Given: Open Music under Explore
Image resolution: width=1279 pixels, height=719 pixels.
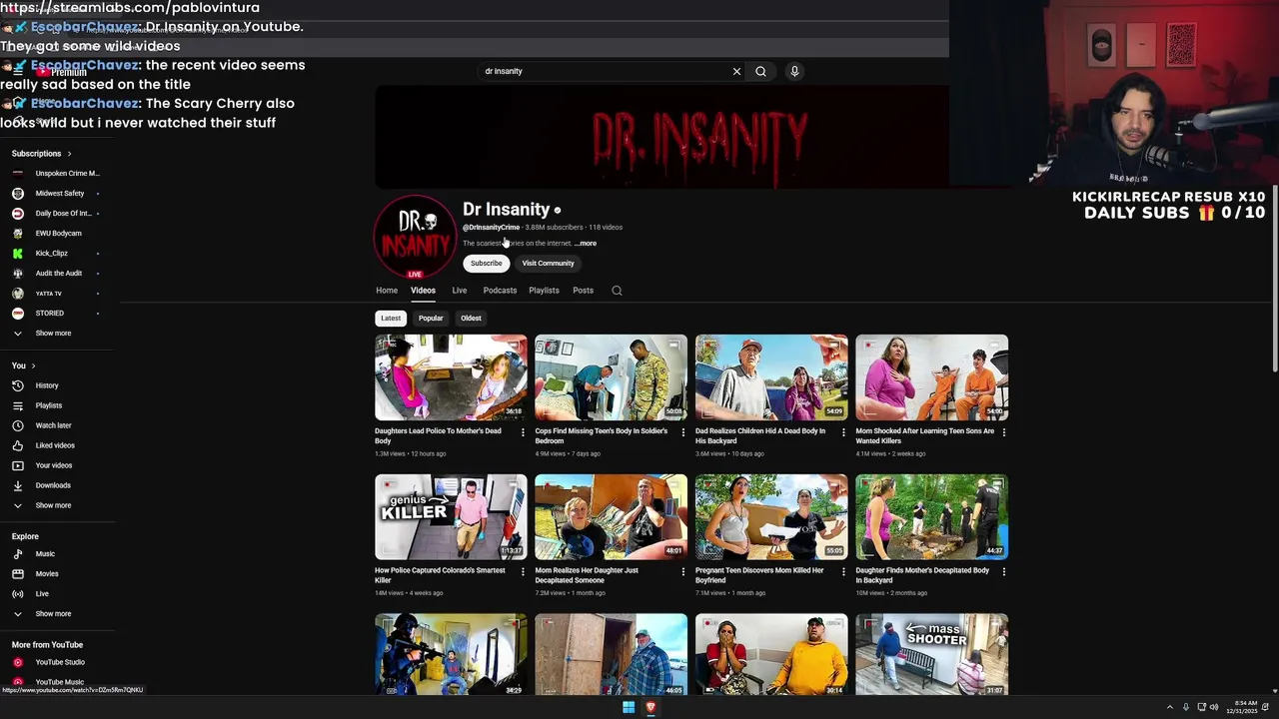Looking at the screenshot, I should coord(45,554).
